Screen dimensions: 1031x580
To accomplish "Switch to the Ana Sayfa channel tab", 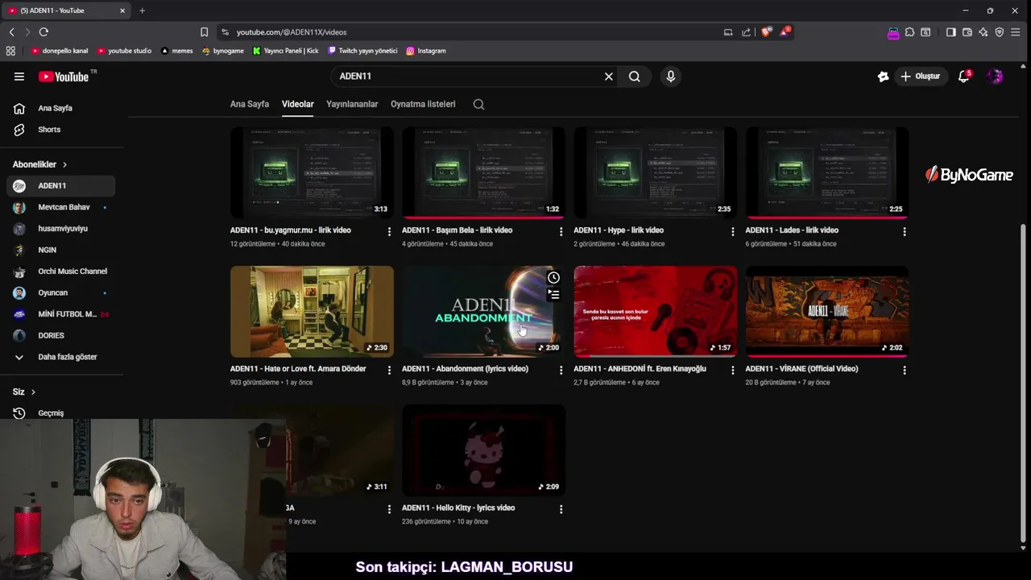I will tap(250, 104).
